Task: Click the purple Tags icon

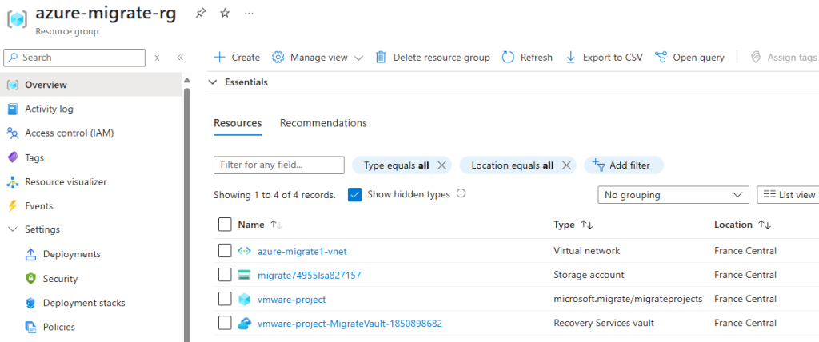Action: (13, 157)
